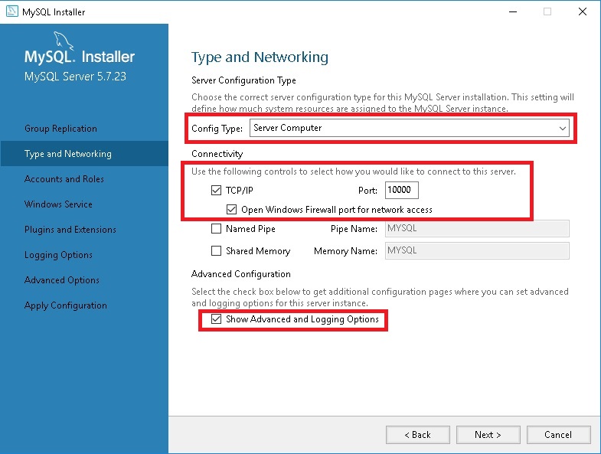601x454 pixels.
Task: Select the Apply Configuration step
Action: click(x=66, y=305)
